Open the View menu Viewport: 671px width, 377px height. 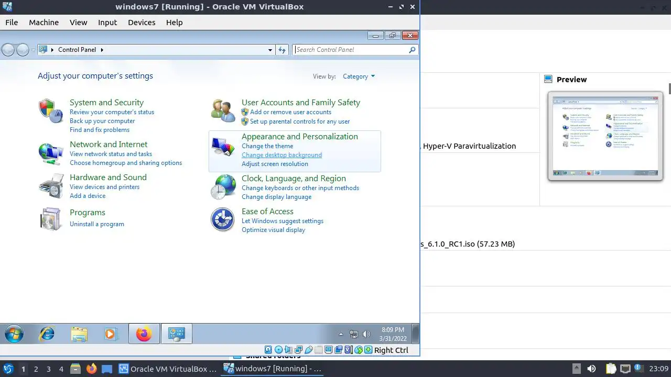coord(78,23)
